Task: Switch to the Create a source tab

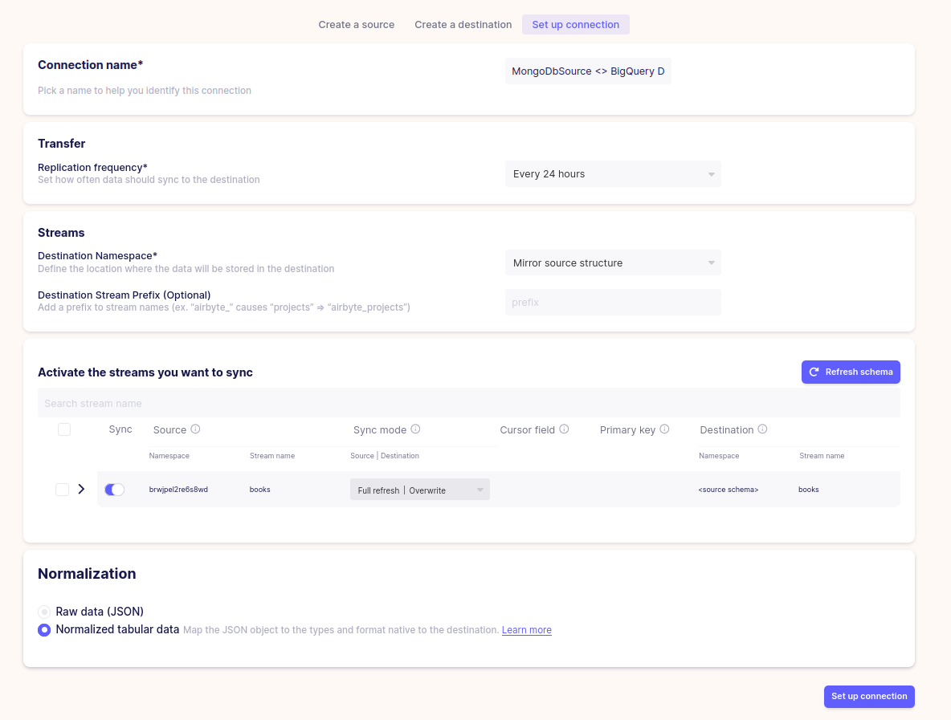Action: pos(356,24)
